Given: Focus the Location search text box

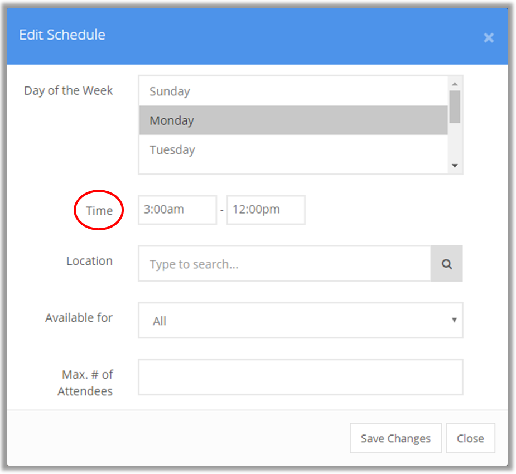Looking at the screenshot, I should tap(284, 263).
